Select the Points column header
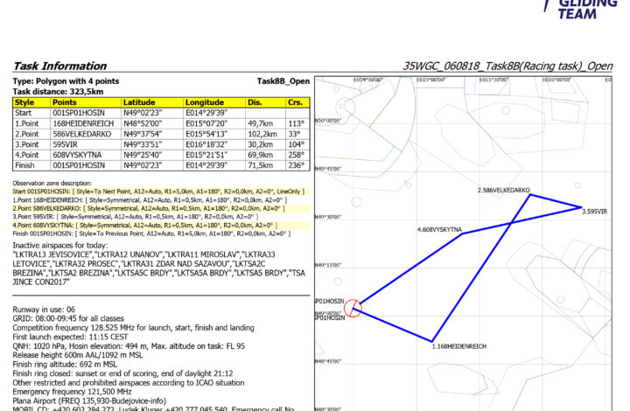 68,102
